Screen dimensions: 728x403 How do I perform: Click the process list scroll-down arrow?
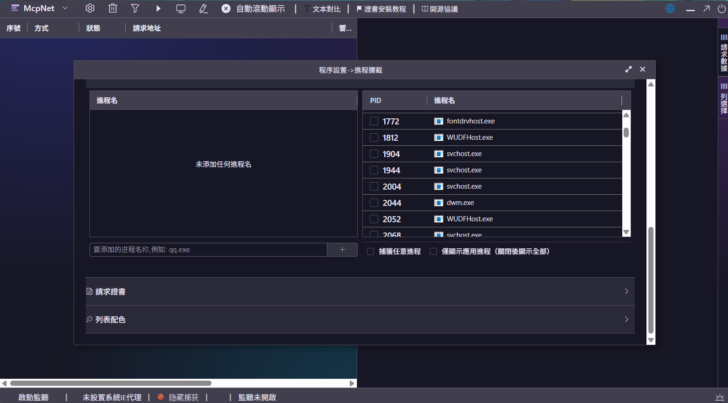click(x=626, y=232)
